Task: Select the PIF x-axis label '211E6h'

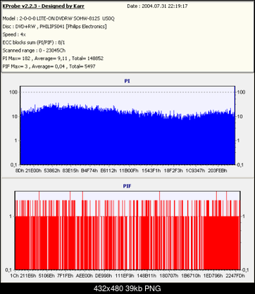Action: [28, 276]
